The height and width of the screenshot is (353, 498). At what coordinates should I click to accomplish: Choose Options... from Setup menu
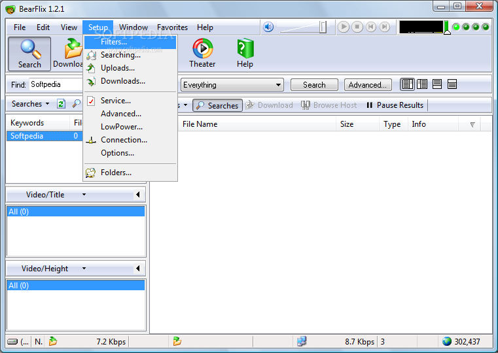[130, 153]
